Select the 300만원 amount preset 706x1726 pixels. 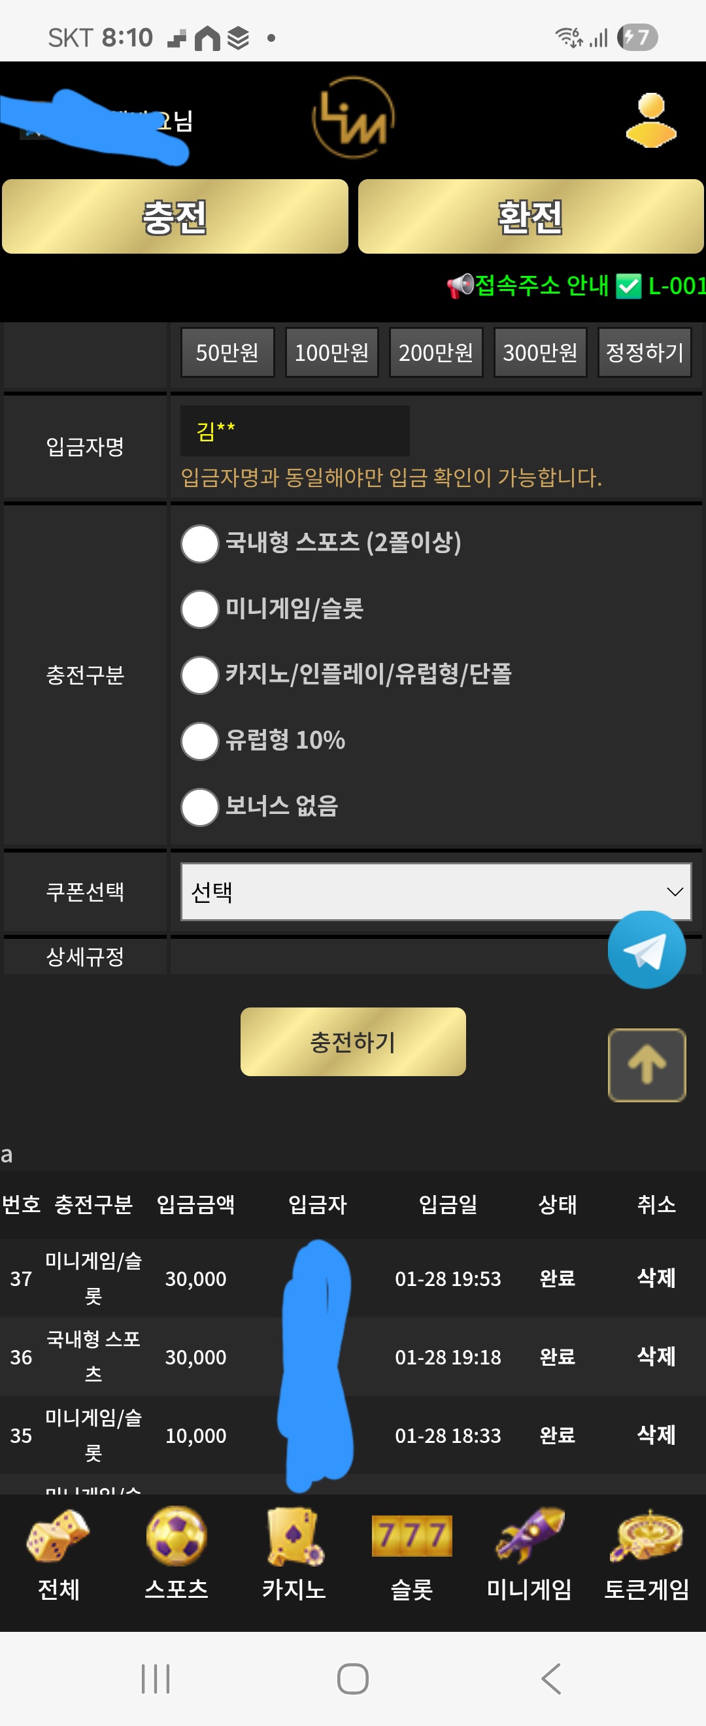pos(540,352)
